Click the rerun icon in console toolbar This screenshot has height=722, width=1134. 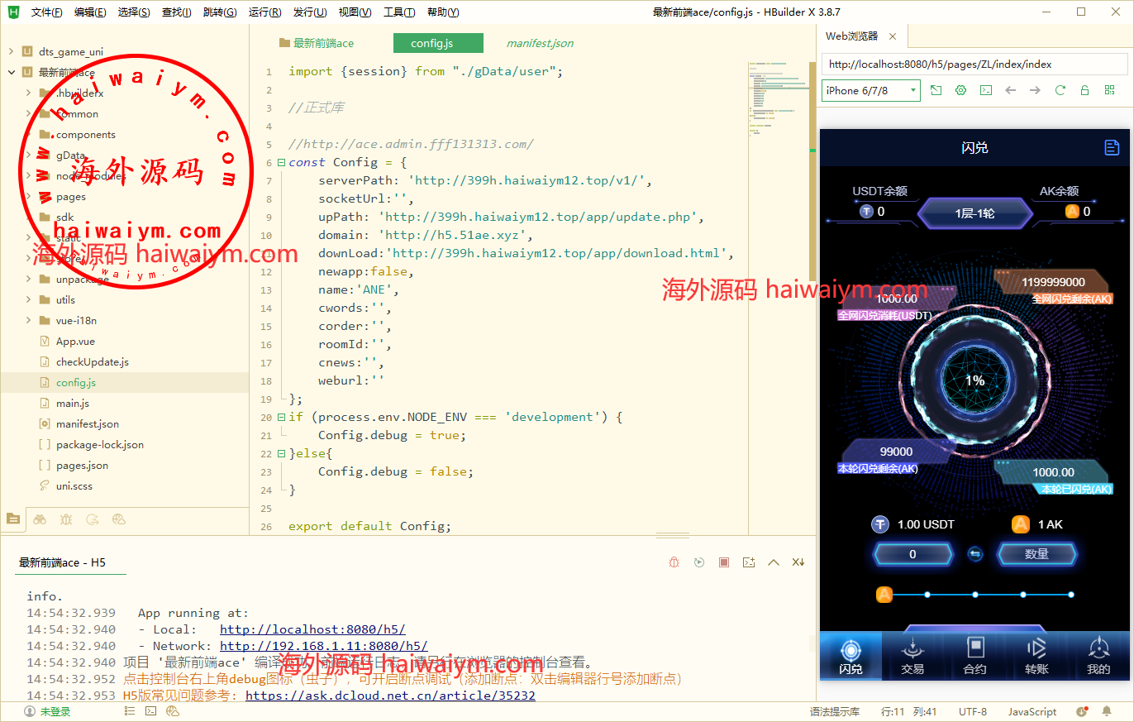pos(699,562)
